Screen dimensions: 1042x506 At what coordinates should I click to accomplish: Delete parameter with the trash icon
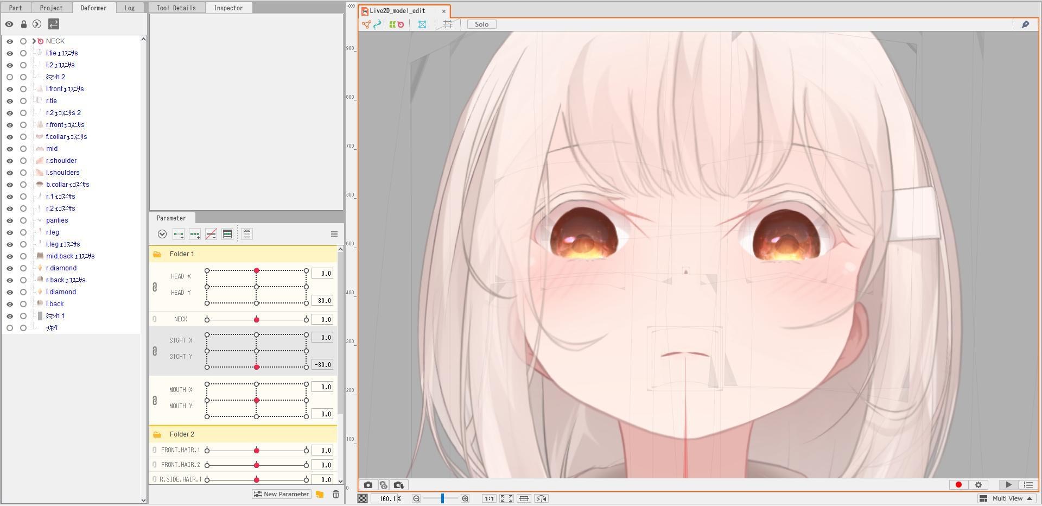(336, 494)
